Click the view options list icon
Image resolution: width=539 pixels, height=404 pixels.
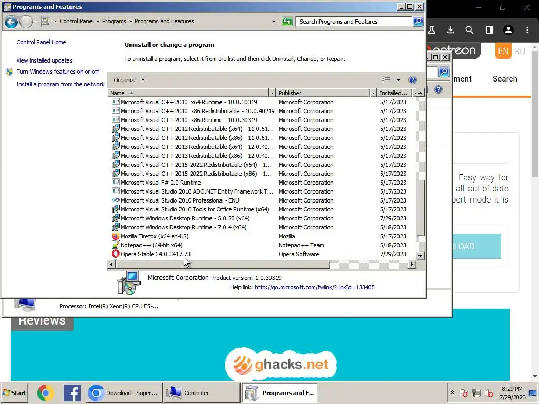click(x=386, y=80)
